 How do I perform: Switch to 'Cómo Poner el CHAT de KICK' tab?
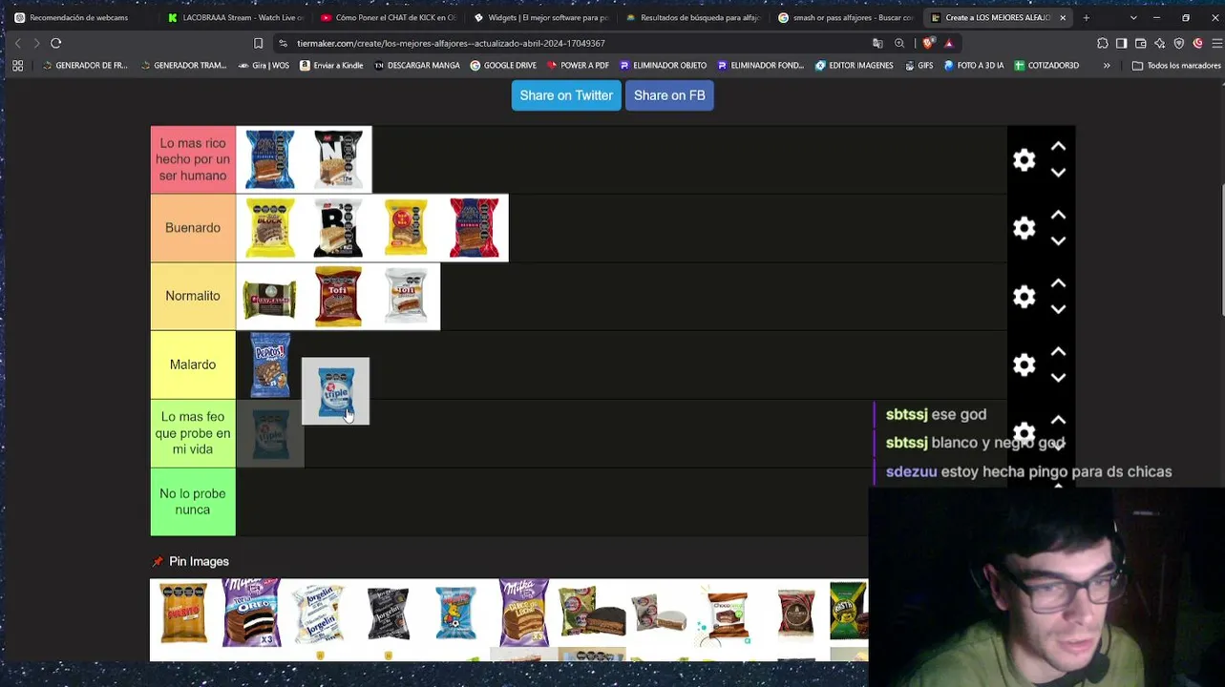pos(388,17)
